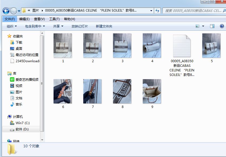Image resolution: width=226 pixels, height=157 pixels.
Task: Click the navigation pane scroll down arrow
Action: point(42,140)
